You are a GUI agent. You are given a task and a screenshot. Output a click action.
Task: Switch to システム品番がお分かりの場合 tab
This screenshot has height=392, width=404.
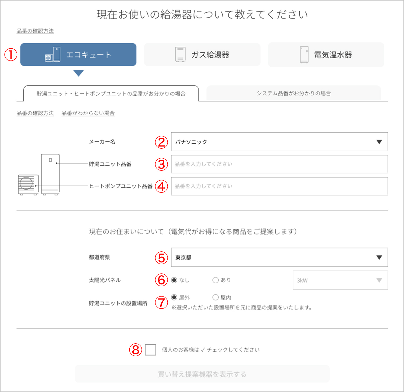(x=293, y=93)
